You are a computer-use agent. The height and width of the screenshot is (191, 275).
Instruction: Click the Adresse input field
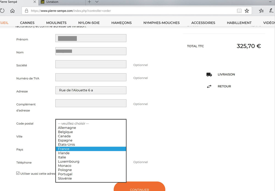point(91,90)
